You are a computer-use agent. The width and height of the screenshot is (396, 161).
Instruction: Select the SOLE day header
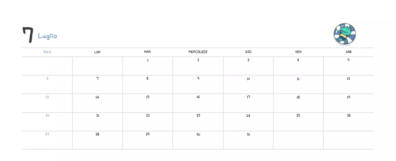coord(47,52)
